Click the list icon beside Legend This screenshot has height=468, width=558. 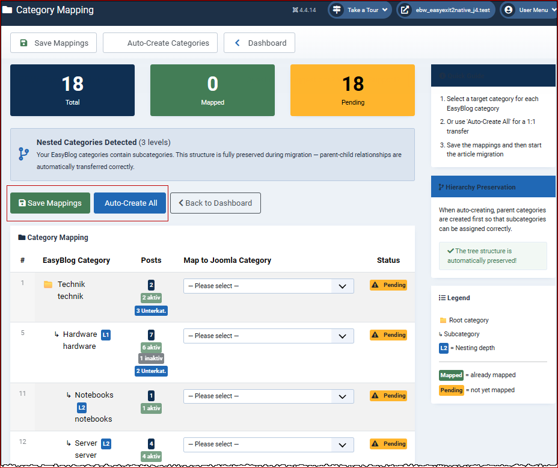(443, 298)
